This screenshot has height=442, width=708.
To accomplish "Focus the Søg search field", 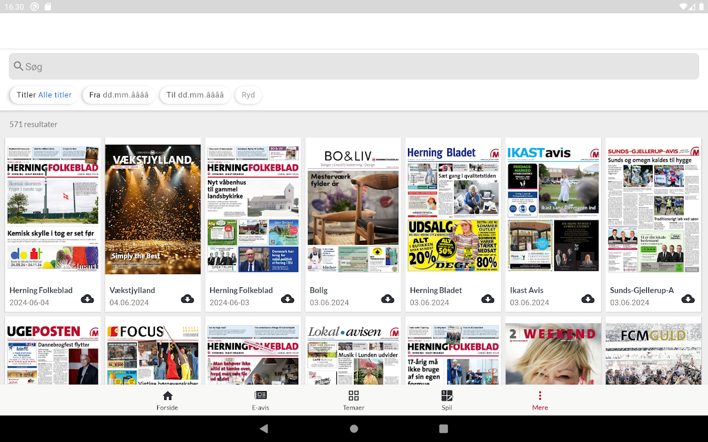I will pyautogui.click(x=354, y=66).
